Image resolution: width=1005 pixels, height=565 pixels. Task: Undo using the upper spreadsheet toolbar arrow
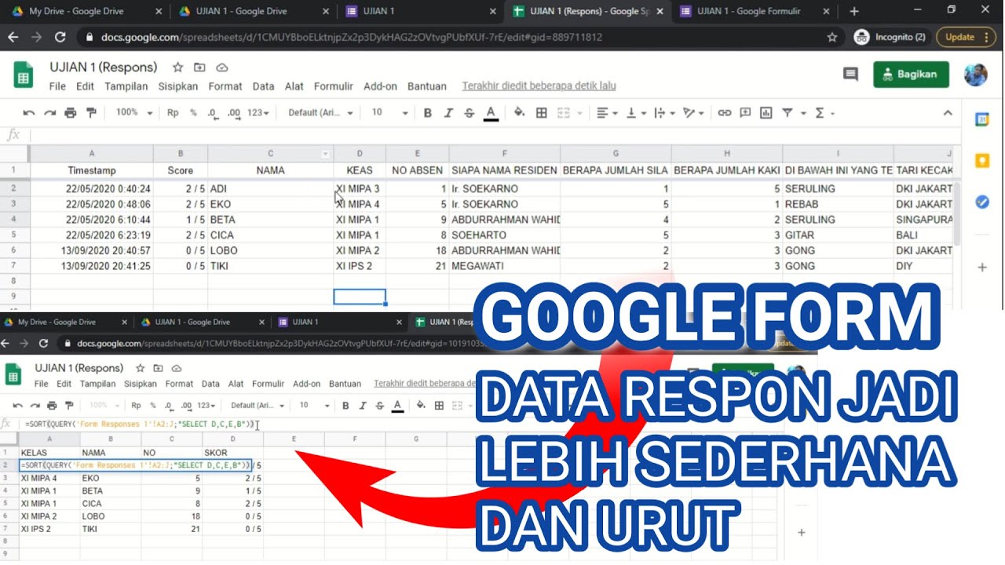click(x=29, y=113)
